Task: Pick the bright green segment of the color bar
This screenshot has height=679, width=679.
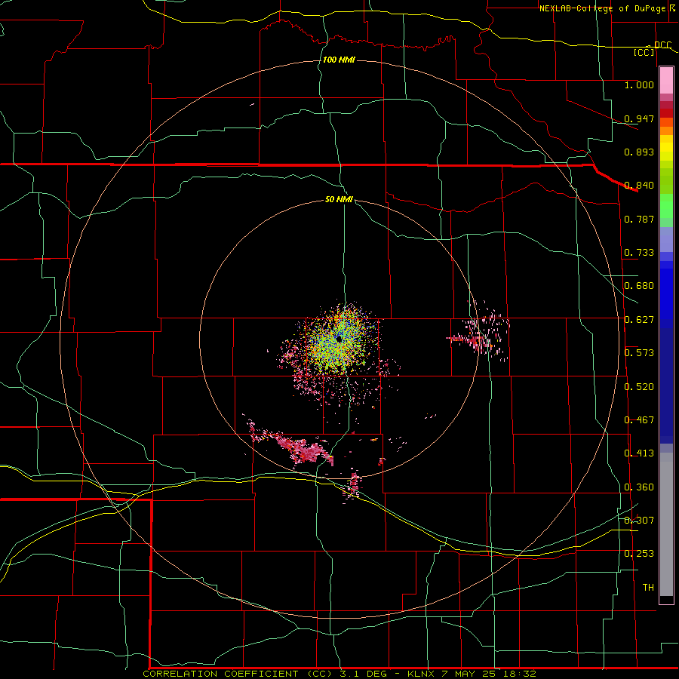Action: 666,206
